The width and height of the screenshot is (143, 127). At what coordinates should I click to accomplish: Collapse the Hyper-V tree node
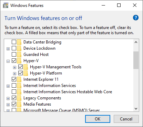point(8,61)
